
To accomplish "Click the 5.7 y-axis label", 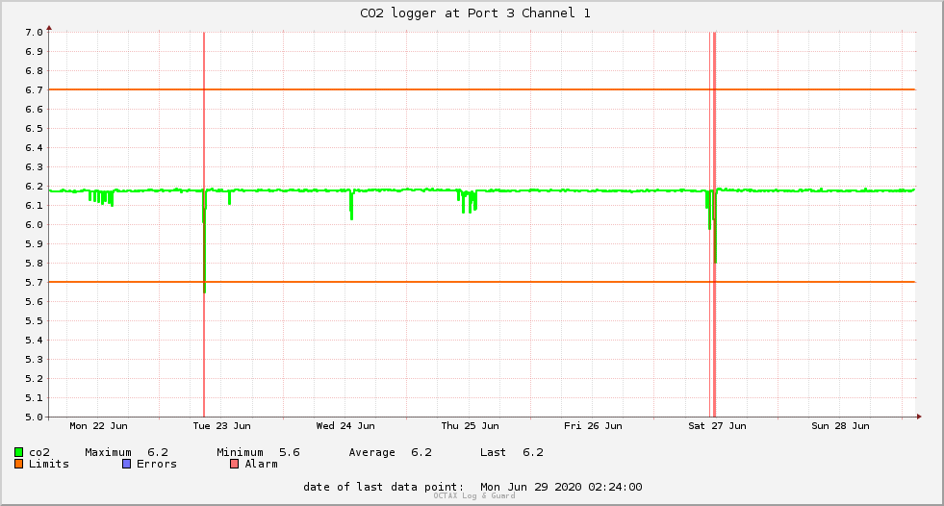I will (x=34, y=282).
